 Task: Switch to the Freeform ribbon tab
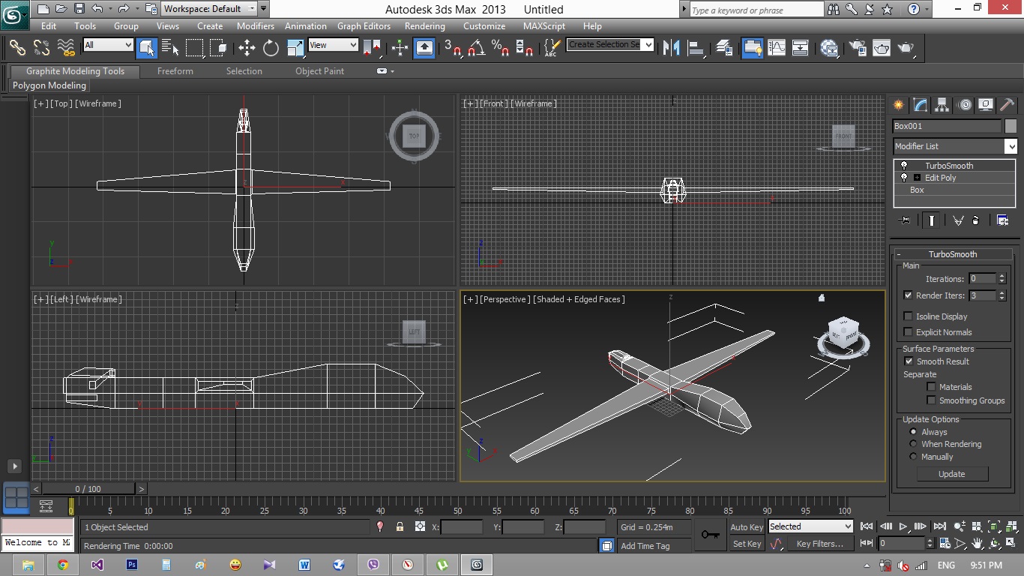pos(175,71)
